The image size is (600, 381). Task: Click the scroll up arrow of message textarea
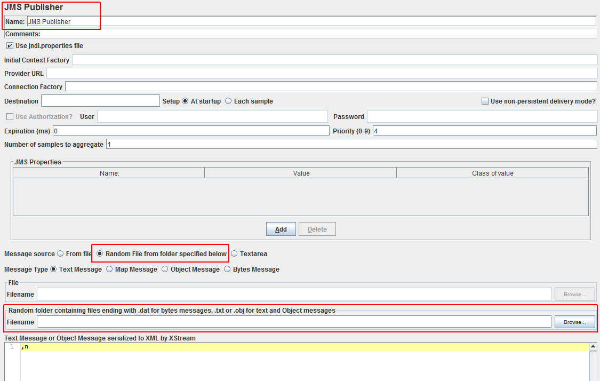[x=593, y=347]
